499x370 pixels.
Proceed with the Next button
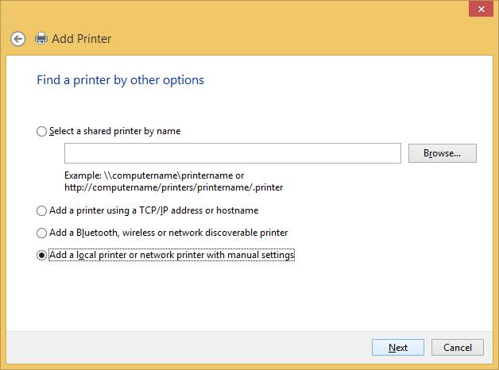[398, 348]
